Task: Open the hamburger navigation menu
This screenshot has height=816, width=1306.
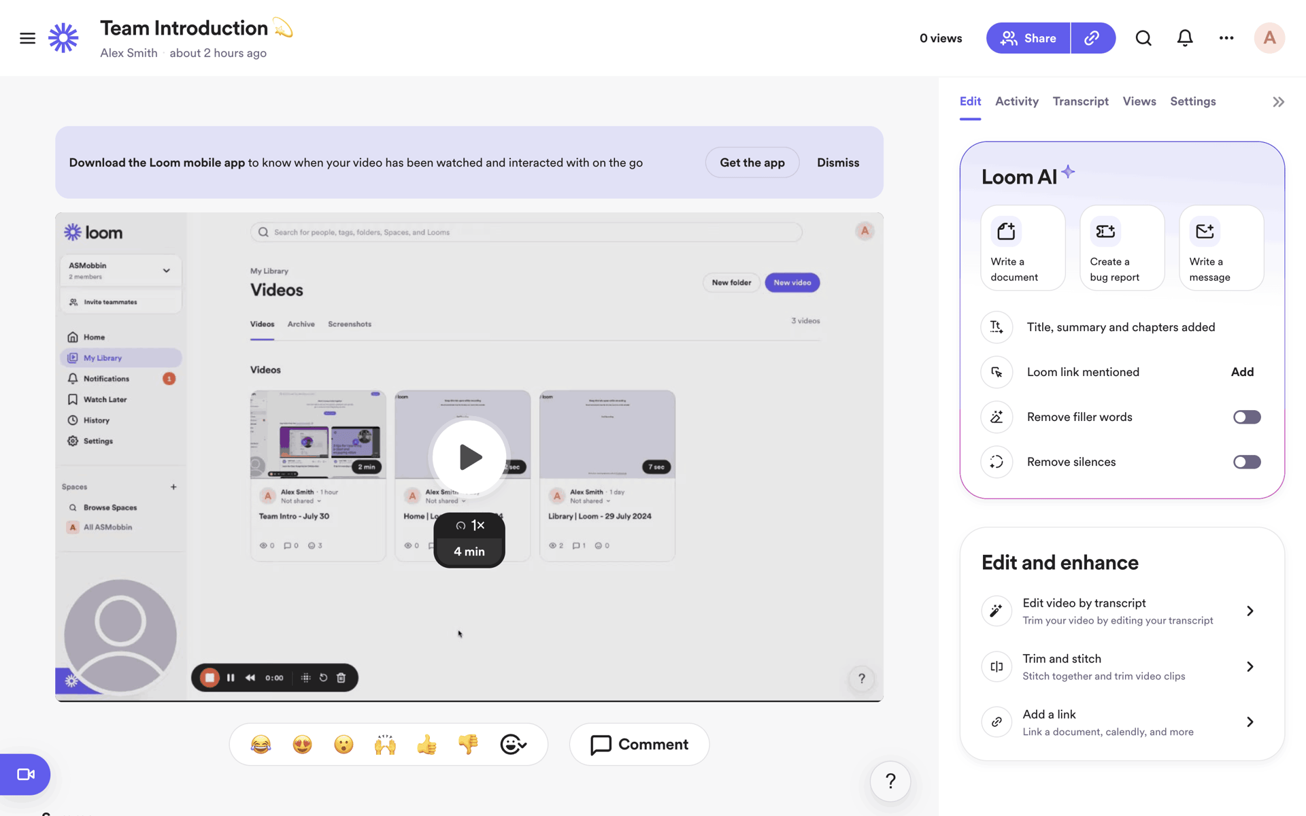Action: click(27, 38)
